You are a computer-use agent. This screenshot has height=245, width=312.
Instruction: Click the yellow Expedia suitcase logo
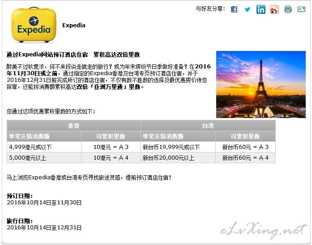point(34,25)
